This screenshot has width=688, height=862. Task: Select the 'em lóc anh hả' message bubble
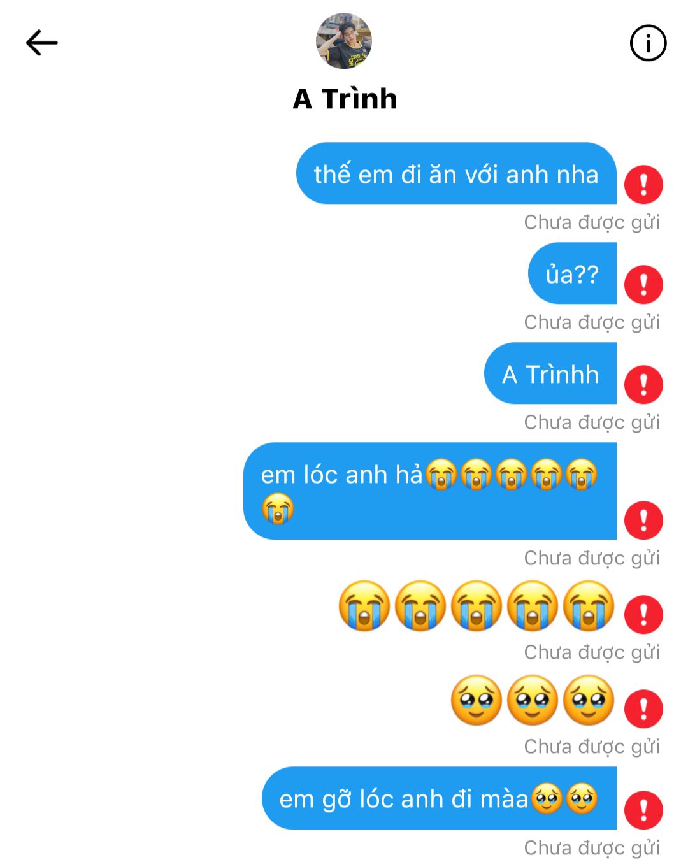[x=430, y=491]
